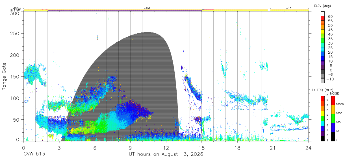
Task: Click the 20 label on ELEV color bar
Action: 330,52
